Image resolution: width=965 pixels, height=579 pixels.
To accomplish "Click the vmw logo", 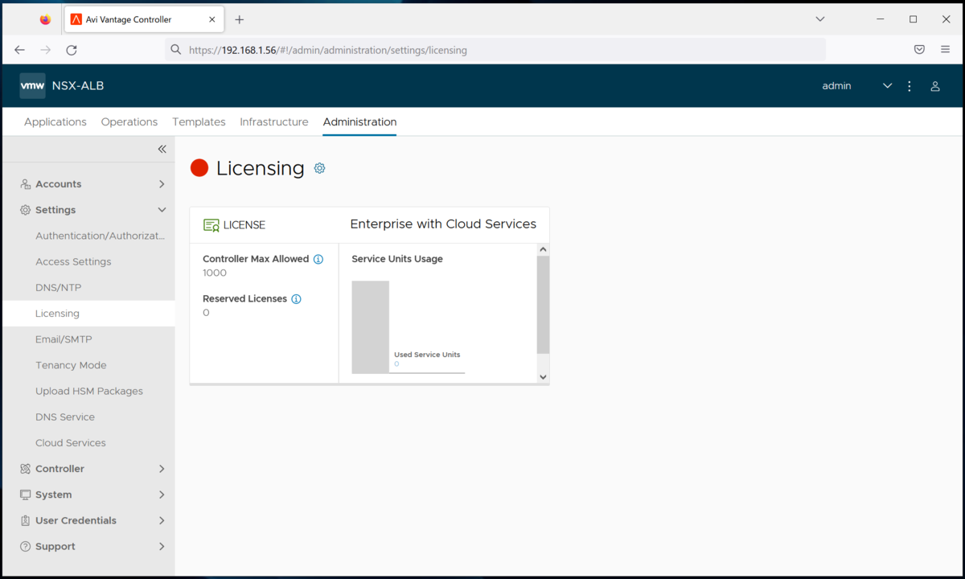I will (33, 86).
